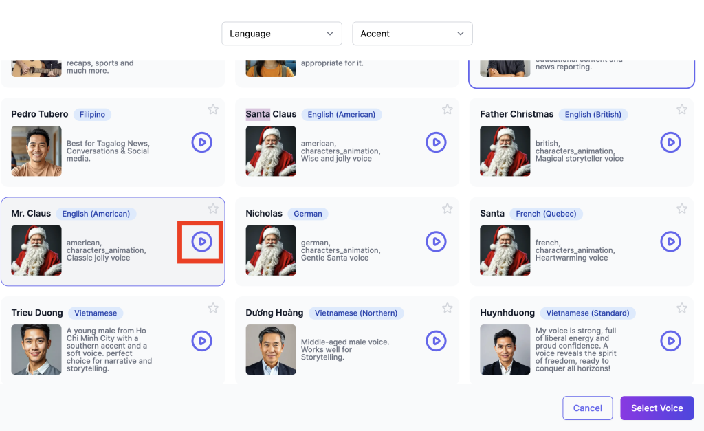
Task: Play Trieu Duong voice preview
Action: click(x=201, y=341)
